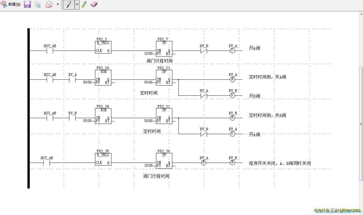The image size is (363, 215).
Task: Send the snip via the envelope icon
Action: click(49, 4)
